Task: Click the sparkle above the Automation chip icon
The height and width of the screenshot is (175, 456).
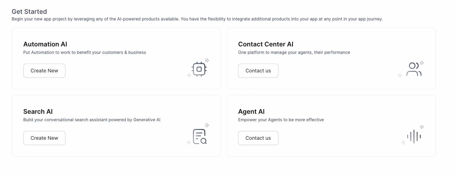Action: click(x=207, y=60)
